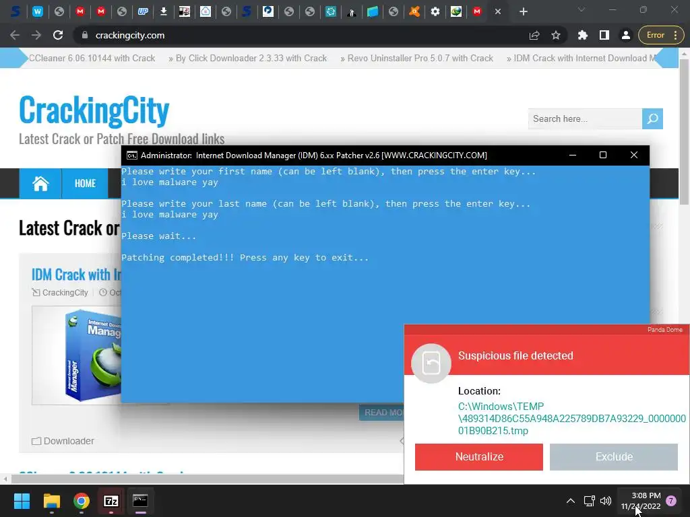Click the Downloader category link
Viewport: 690px width, 517px height.
69,441
